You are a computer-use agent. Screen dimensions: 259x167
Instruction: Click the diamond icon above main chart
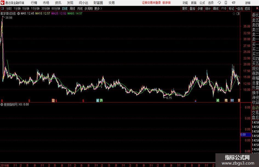click(234, 14)
